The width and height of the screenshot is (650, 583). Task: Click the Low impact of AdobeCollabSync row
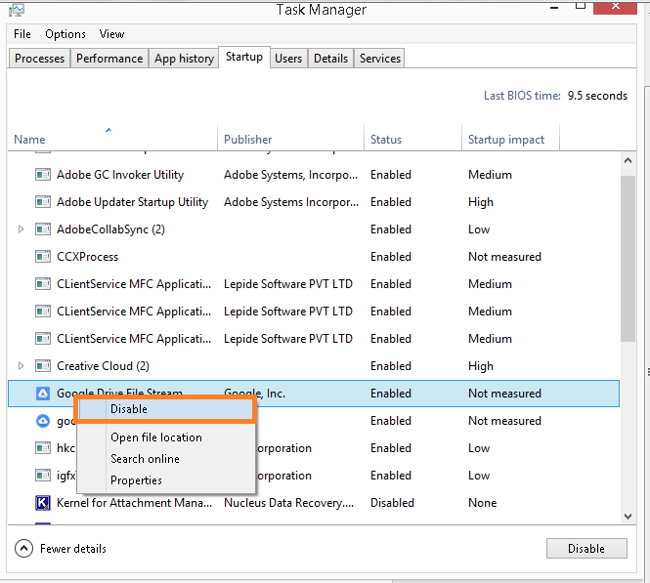[479, 229]
